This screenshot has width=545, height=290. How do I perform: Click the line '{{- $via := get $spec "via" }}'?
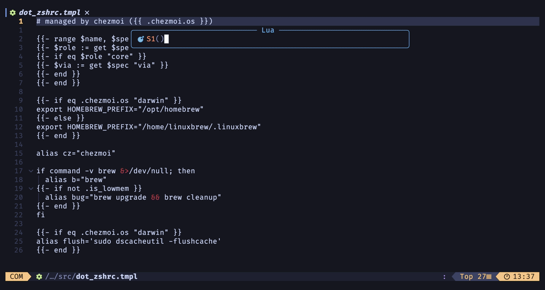[x=102, y=65]
